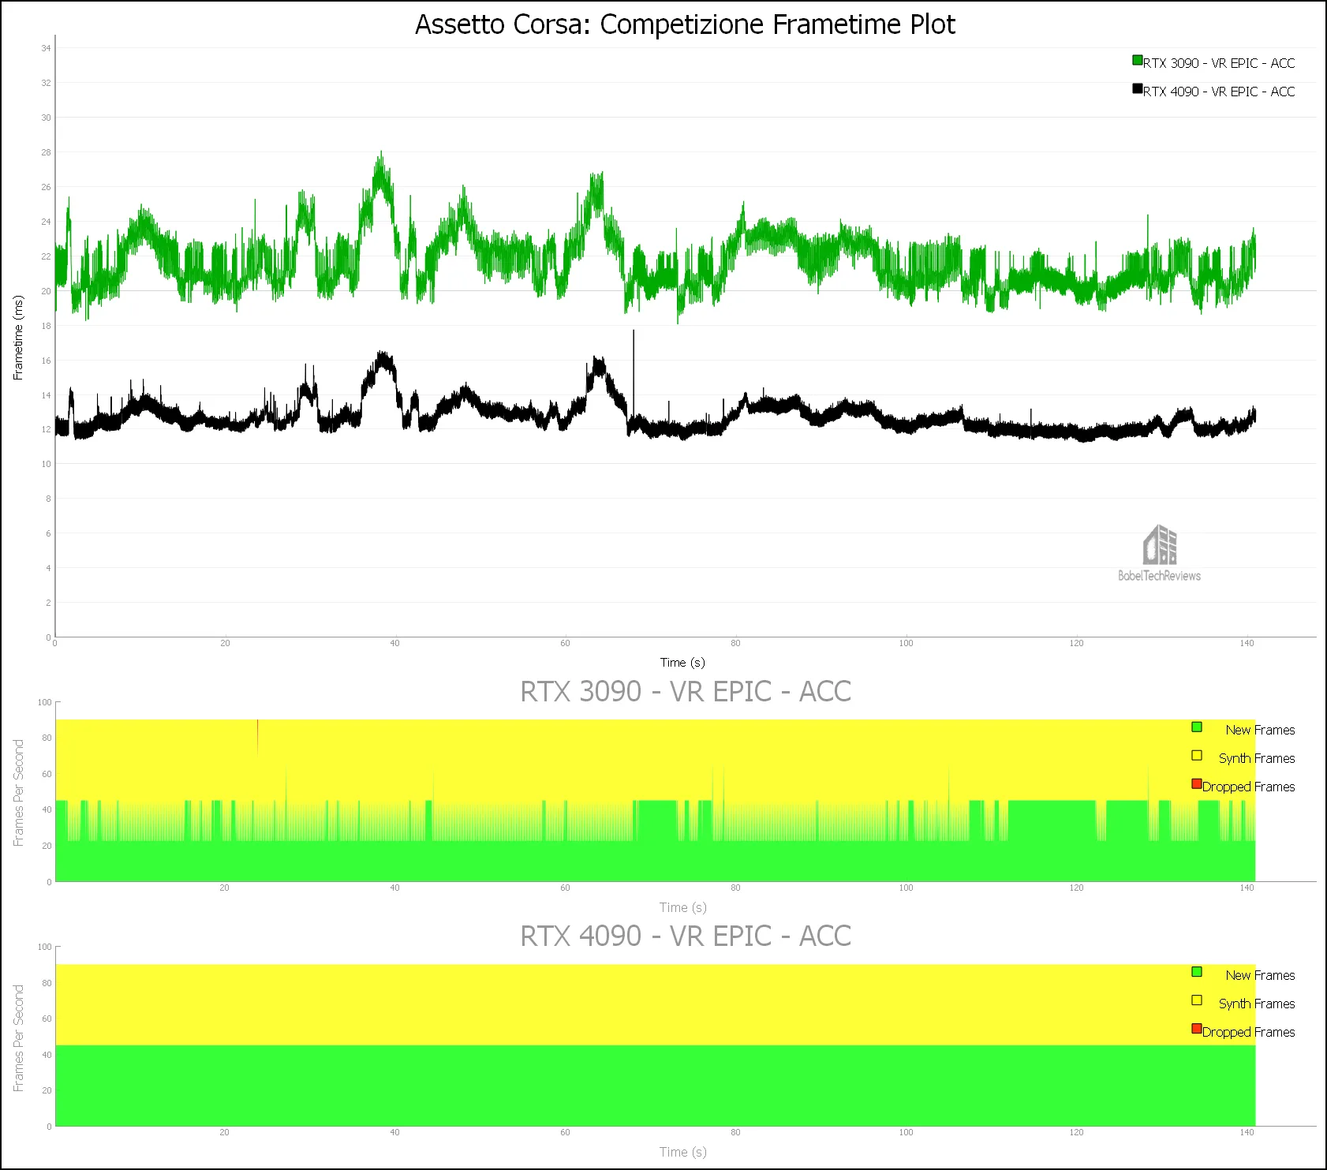Click the 100 tick on RTX 4090 chart y-axis
The image size is (1327, 1170).
click(x=44, y=947)
